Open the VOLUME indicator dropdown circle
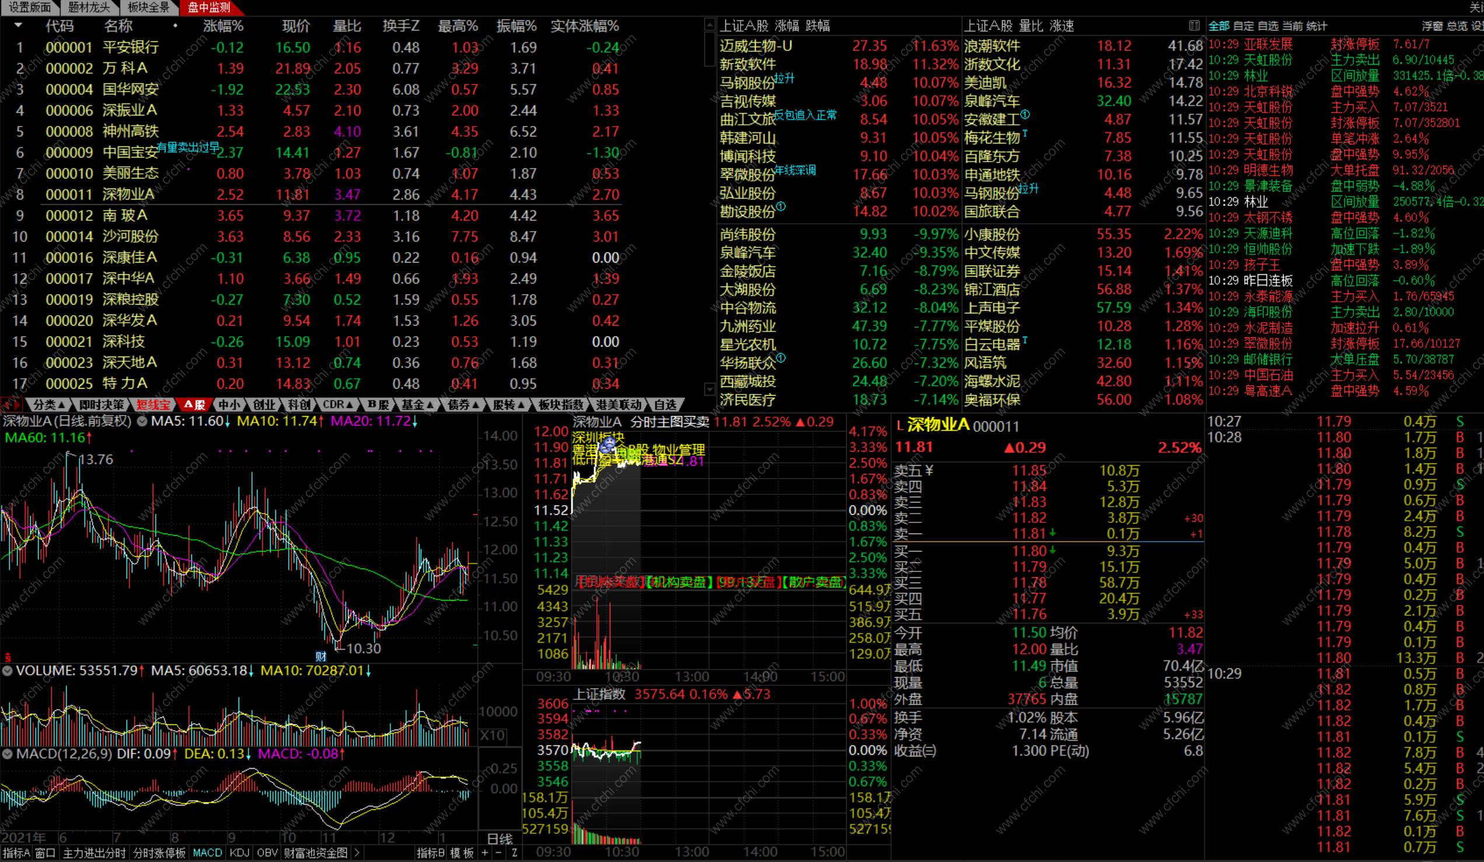 coord(7,671)
